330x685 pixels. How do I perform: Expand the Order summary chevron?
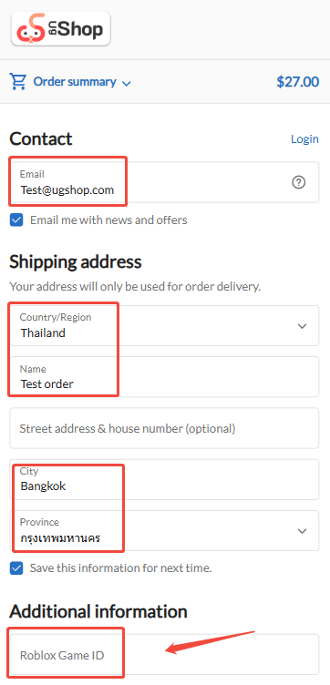coord(127,83)
